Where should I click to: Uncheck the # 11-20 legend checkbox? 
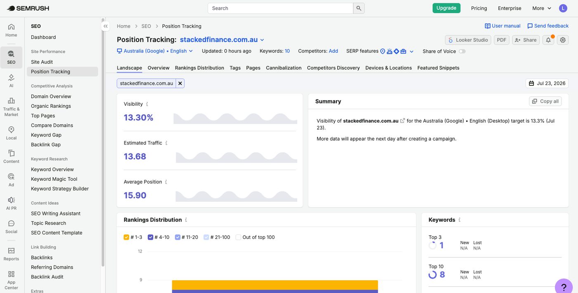click(178, 237)
